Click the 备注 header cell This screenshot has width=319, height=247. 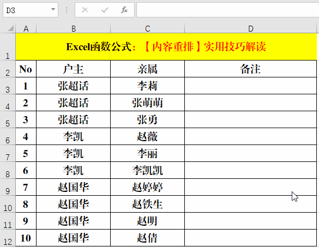click(251, 69)
